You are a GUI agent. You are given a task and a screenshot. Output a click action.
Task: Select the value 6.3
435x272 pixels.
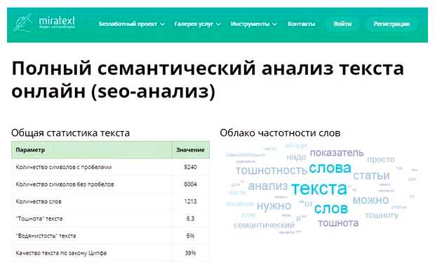tap(190, 219)
